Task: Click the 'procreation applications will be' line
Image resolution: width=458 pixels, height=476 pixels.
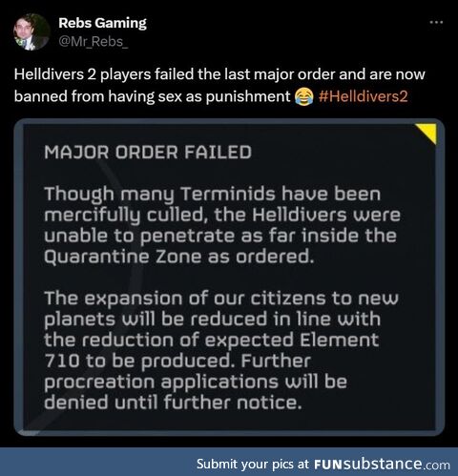Action: pyautogui.click(x=196, y=382)
